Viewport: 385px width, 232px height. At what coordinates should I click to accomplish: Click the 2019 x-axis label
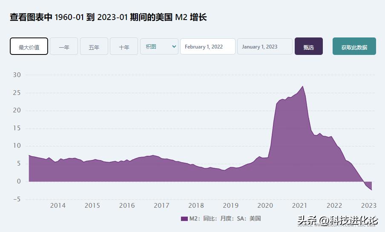(230, 206)
